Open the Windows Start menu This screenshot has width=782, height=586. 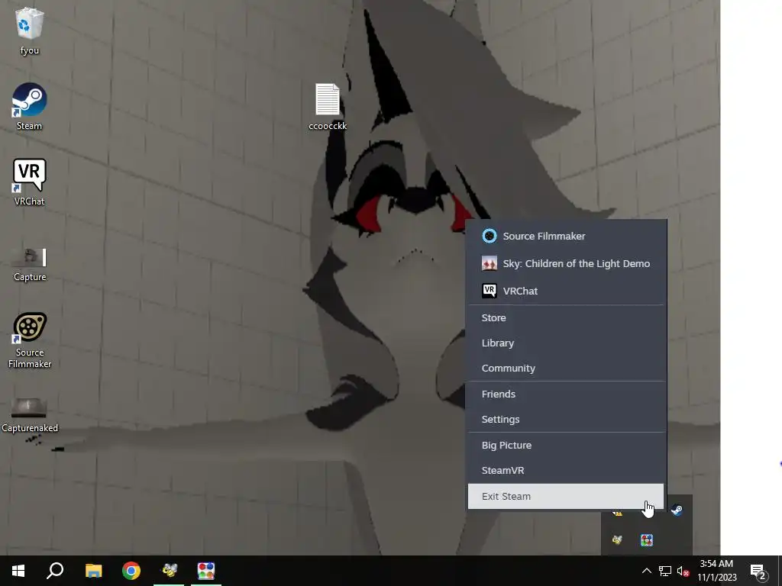click(x=18, y=571)
